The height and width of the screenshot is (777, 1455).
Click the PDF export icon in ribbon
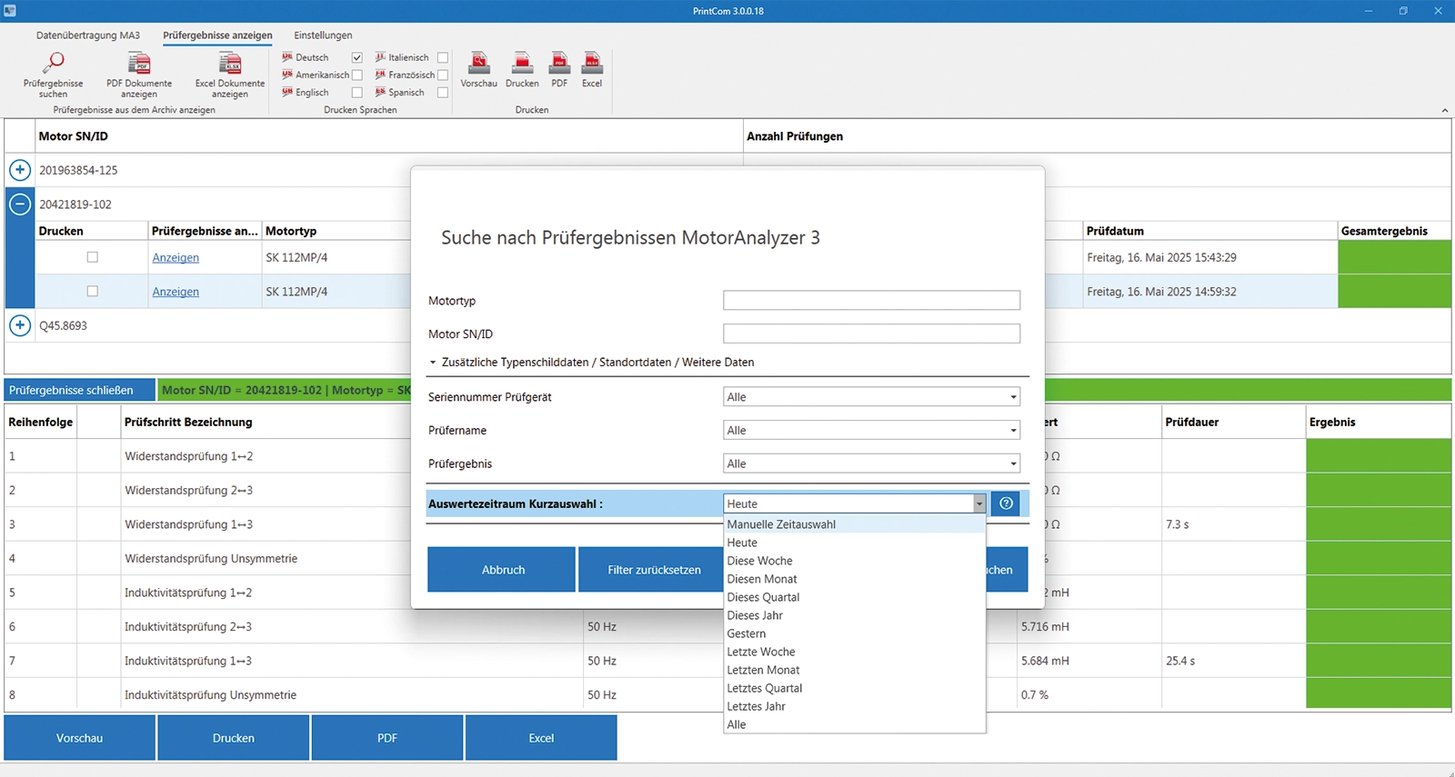click(559, 64)
